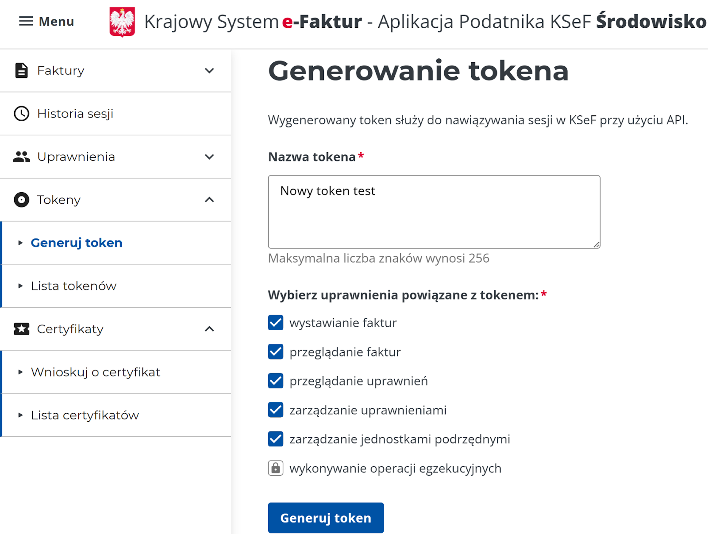The image size is (708, 534).
Task: Click into the Nazwa tokena text field
Action: 434,212
